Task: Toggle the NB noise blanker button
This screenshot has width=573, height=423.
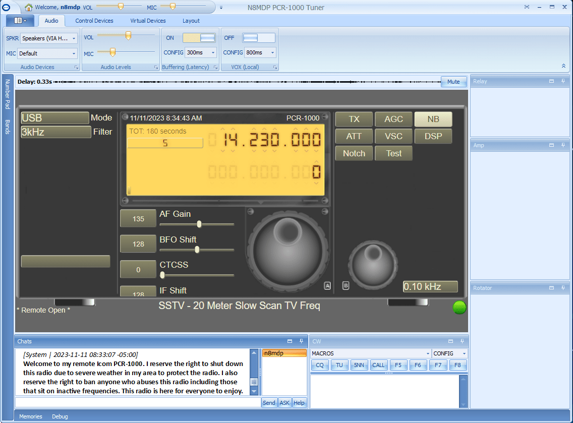Action: pos(433,119)
